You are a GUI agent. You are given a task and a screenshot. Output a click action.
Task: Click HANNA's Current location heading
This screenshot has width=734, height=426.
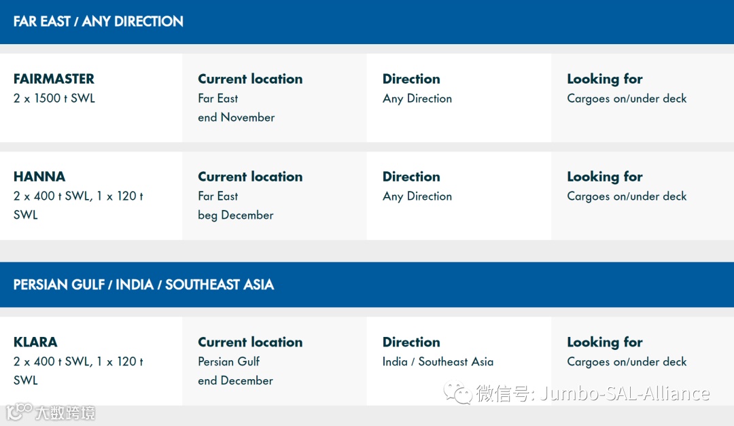tap(250, 177)
